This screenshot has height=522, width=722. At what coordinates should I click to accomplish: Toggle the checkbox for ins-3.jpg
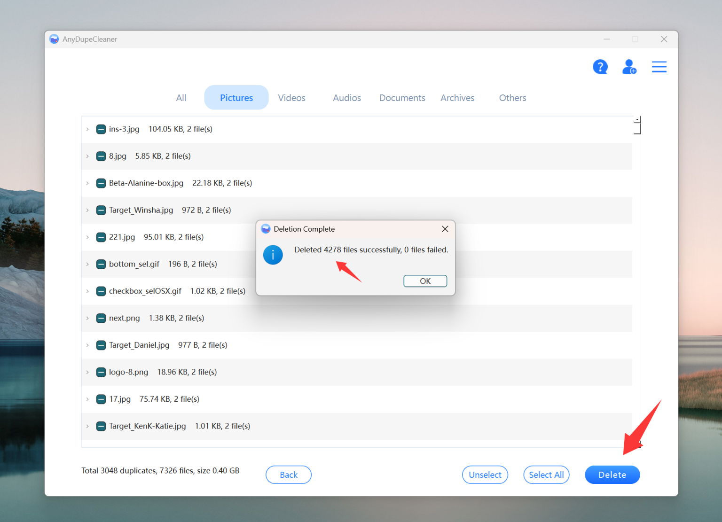(101, 129)
